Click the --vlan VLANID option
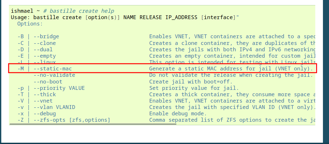 coord(54,107)
